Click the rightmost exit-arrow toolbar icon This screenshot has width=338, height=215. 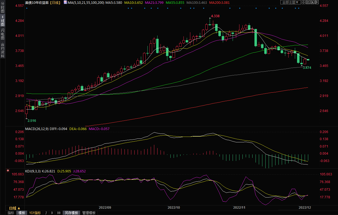[x=317, y=2]
